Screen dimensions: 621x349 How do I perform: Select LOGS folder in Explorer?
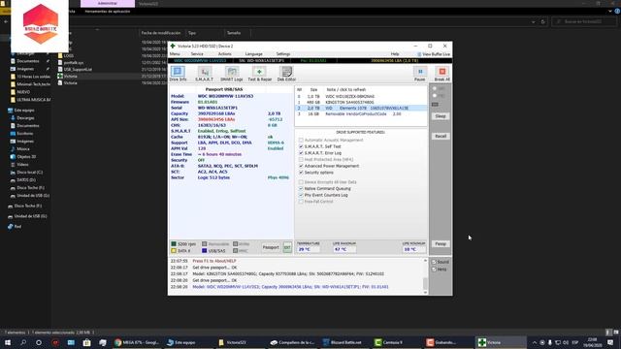pyautogui.click(x=69, y=56)
